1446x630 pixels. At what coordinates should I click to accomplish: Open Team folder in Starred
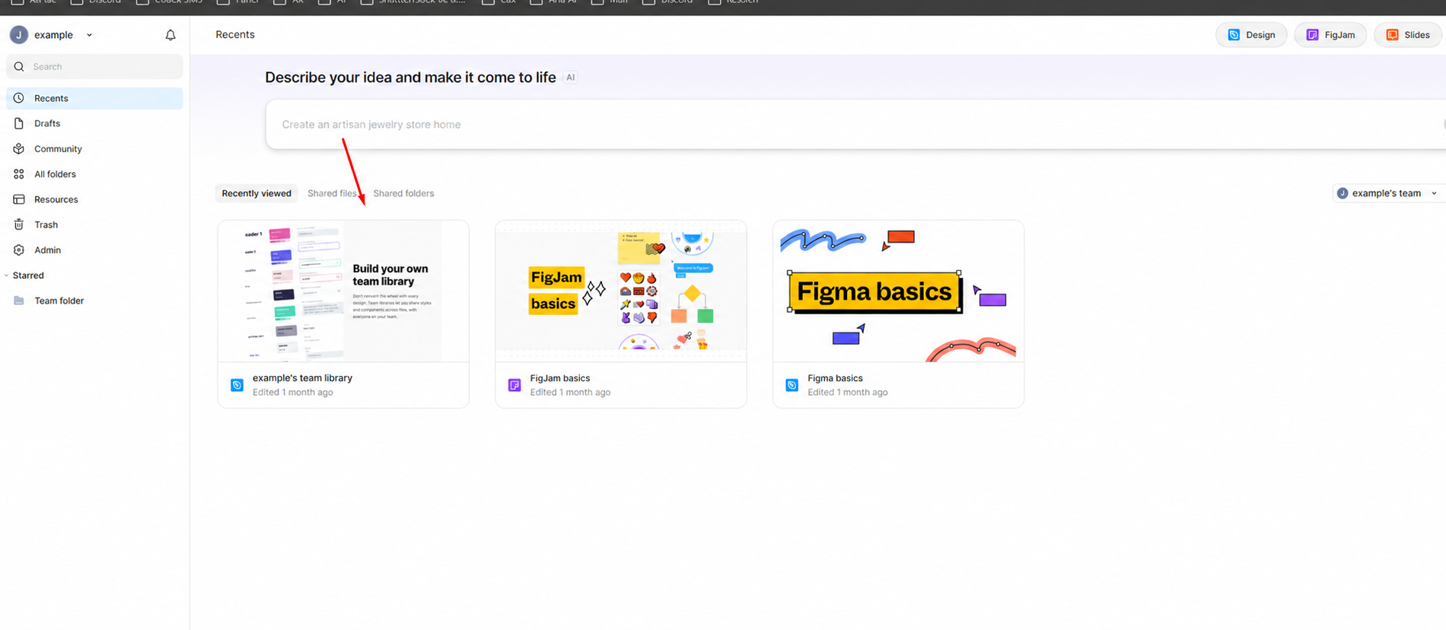click(x=94, y=301)
